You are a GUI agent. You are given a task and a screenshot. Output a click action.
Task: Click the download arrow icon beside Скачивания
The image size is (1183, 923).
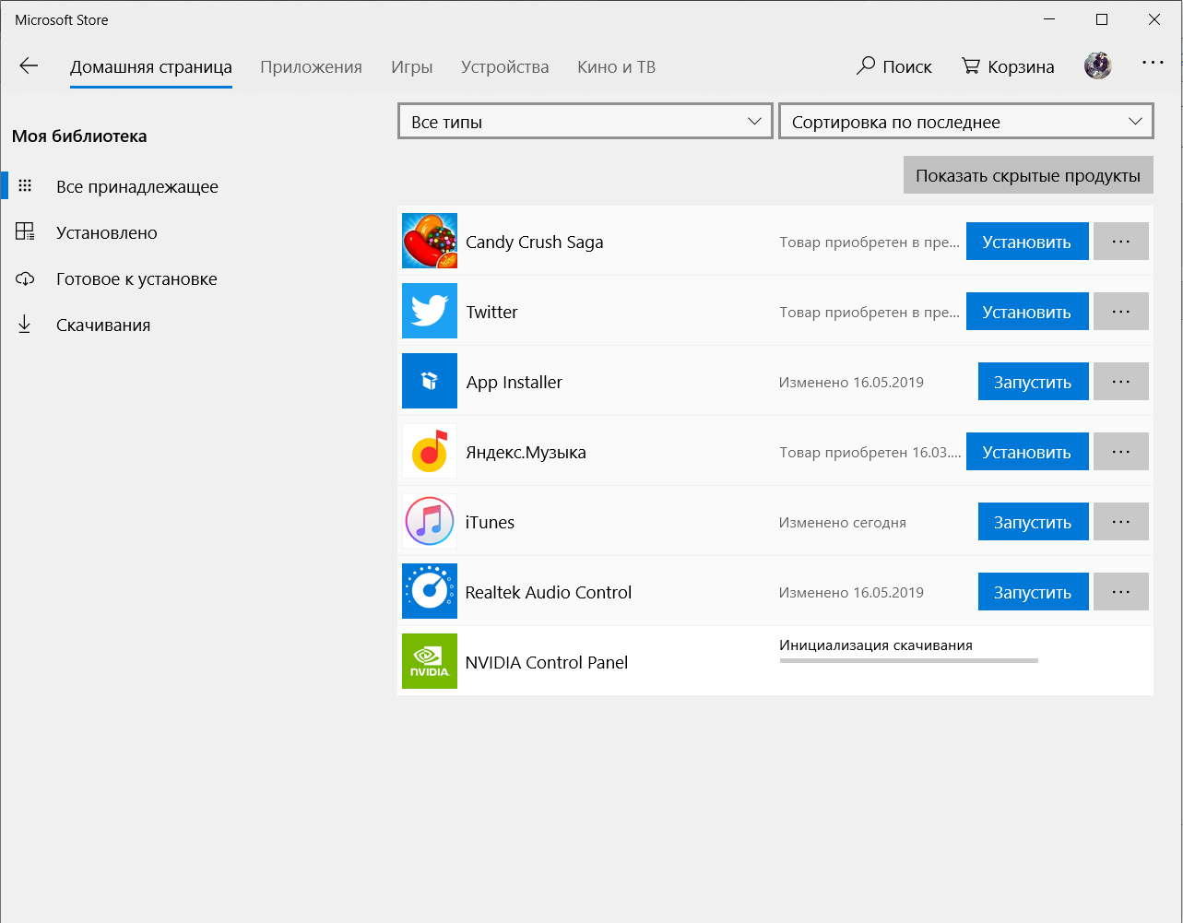[25, 325]
